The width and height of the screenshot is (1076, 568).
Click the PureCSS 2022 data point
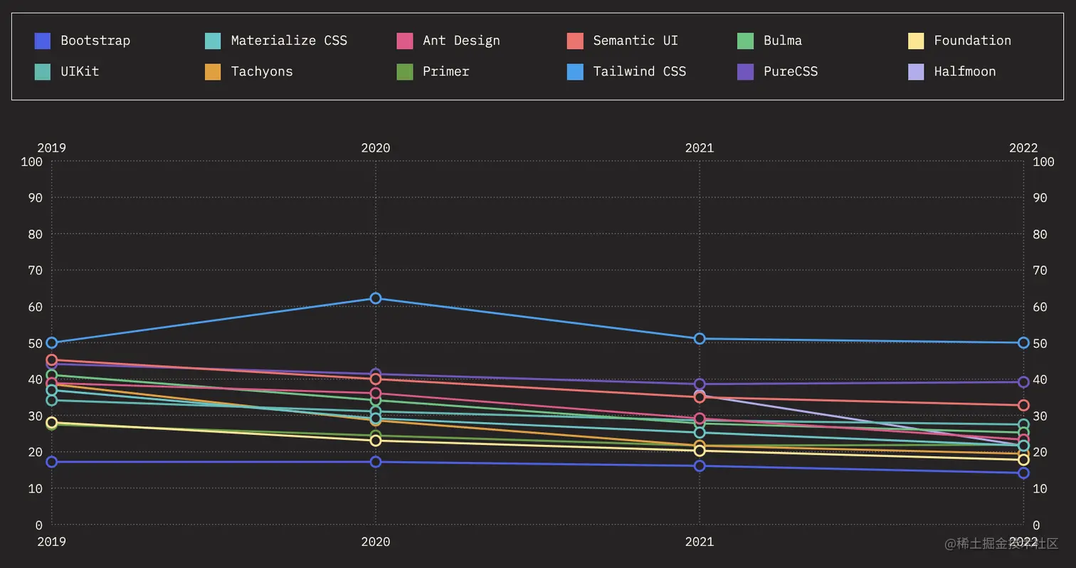tap(1023, 382)
